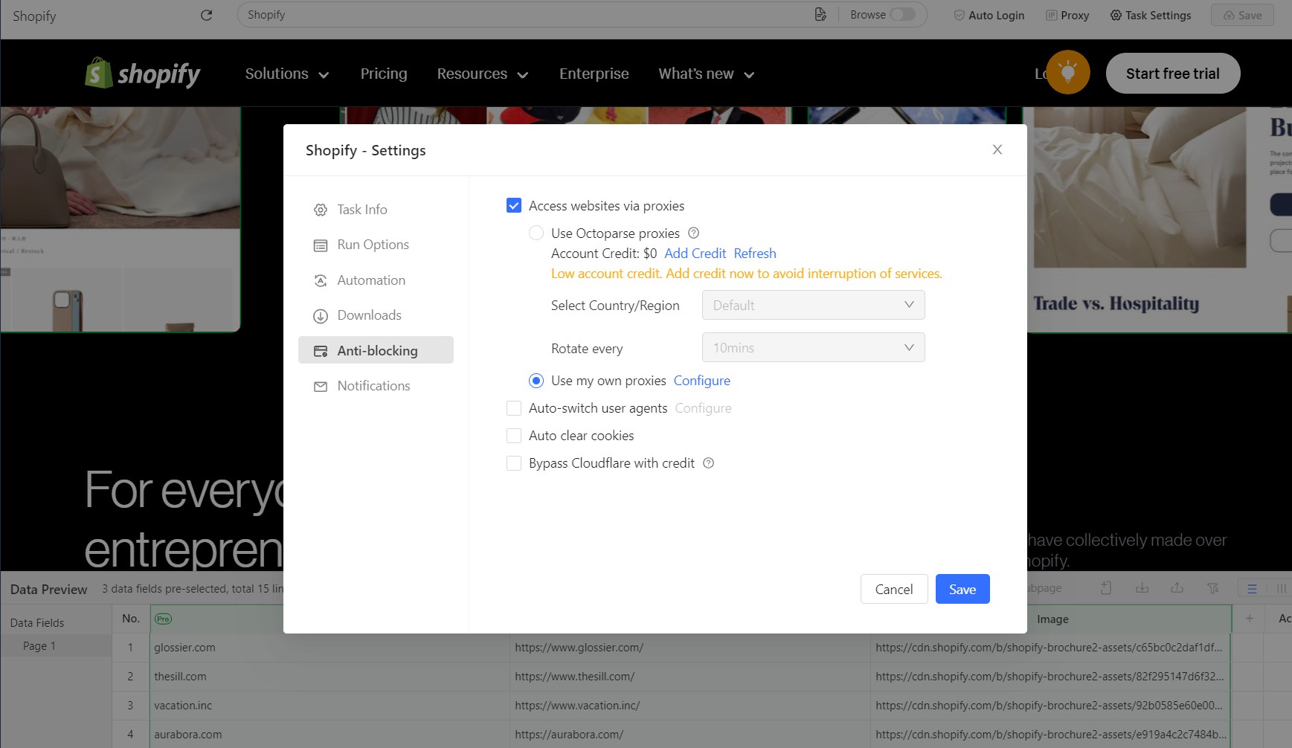Open Task Settings in toolbar

[1151, 15]
